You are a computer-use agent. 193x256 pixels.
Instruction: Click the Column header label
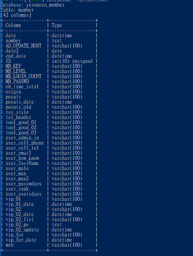pyautogui.click(x=13, y=26)
